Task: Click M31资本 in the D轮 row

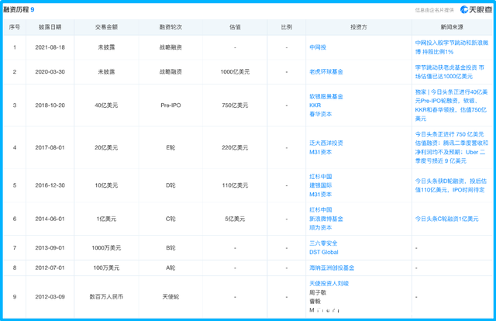Action: [320, 194]
